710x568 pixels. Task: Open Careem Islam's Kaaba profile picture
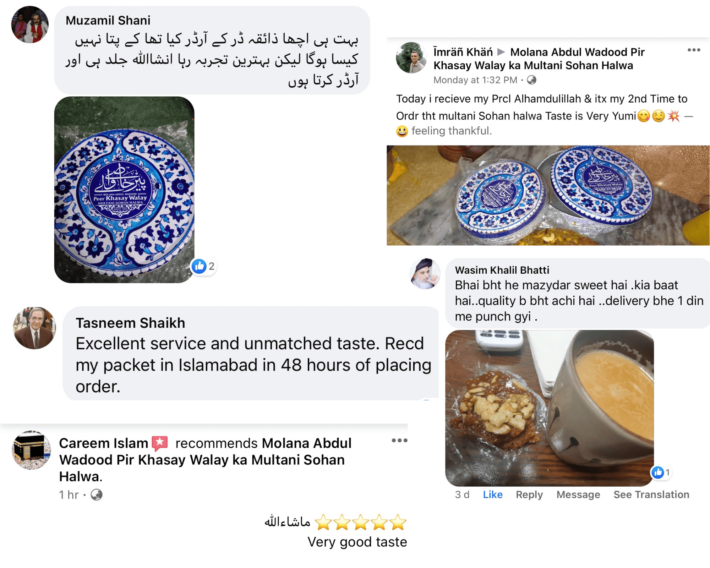[x=31, y=450]
